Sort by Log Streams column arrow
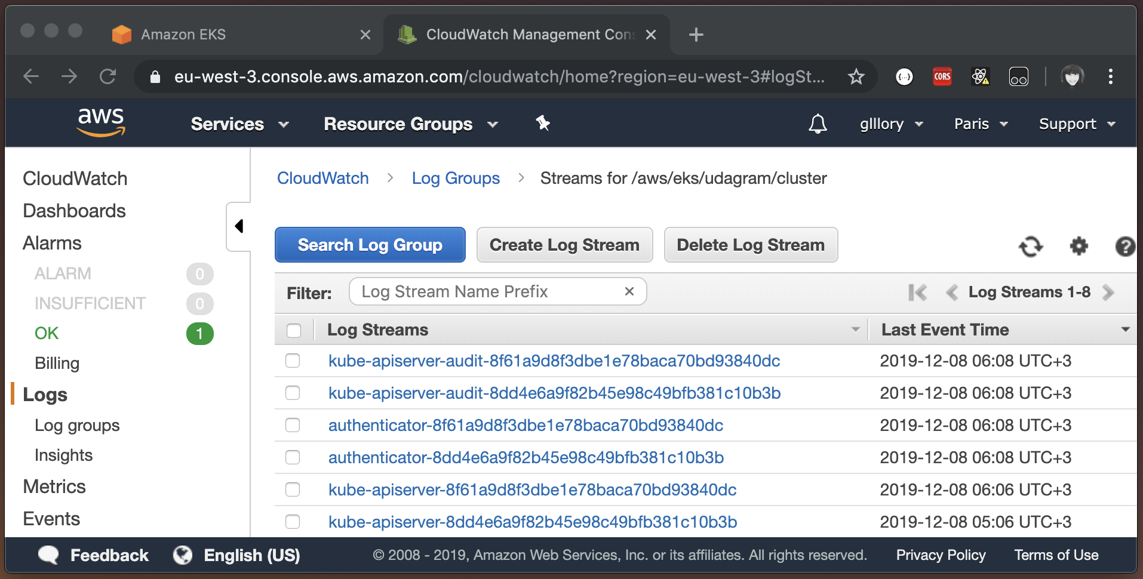1143x579 pixels. (x=856, y=329)
